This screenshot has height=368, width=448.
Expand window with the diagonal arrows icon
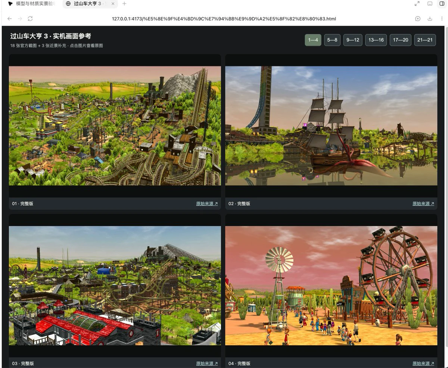417,4
